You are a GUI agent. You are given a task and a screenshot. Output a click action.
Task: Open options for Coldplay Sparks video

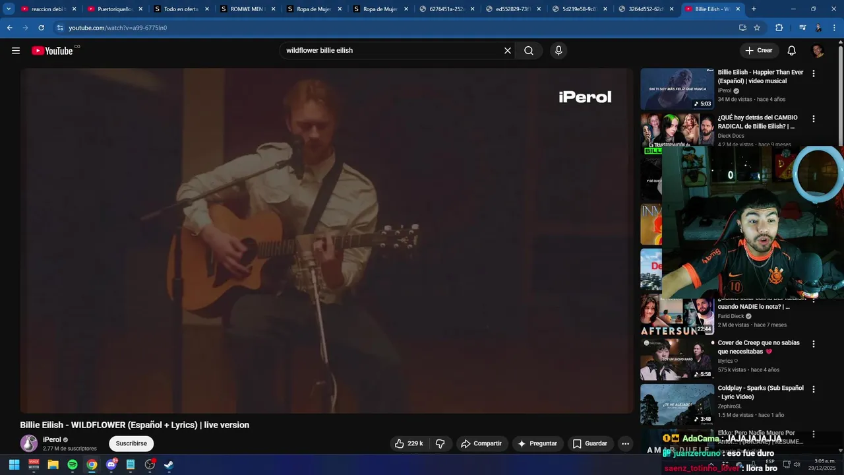(x=814, y=389)
